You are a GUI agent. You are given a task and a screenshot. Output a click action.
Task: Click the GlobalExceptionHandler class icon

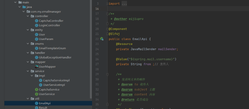[x=37, y=58]
